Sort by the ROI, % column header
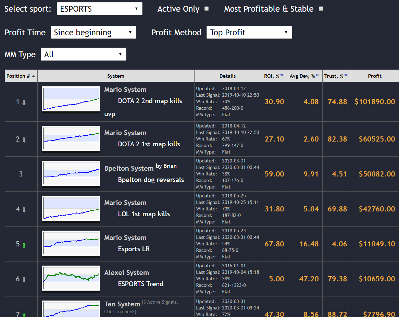 click(275, 76)
